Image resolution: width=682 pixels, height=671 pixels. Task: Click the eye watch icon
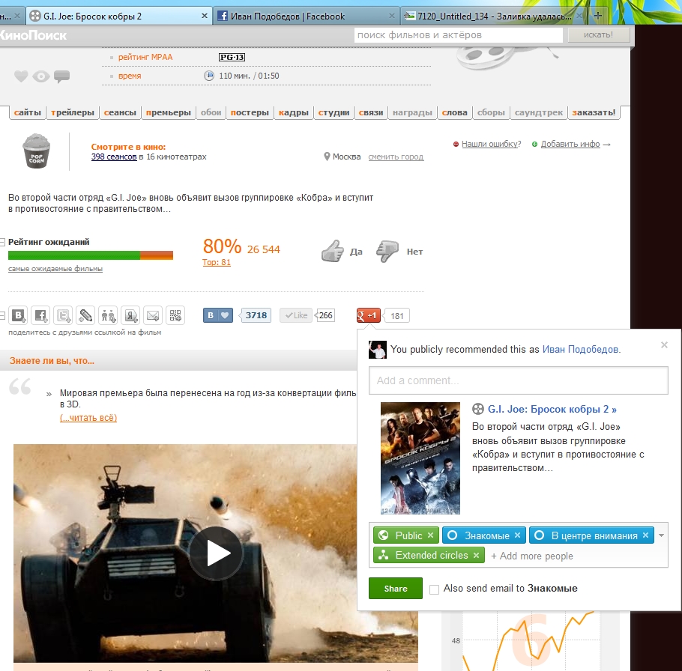point(41,77)
